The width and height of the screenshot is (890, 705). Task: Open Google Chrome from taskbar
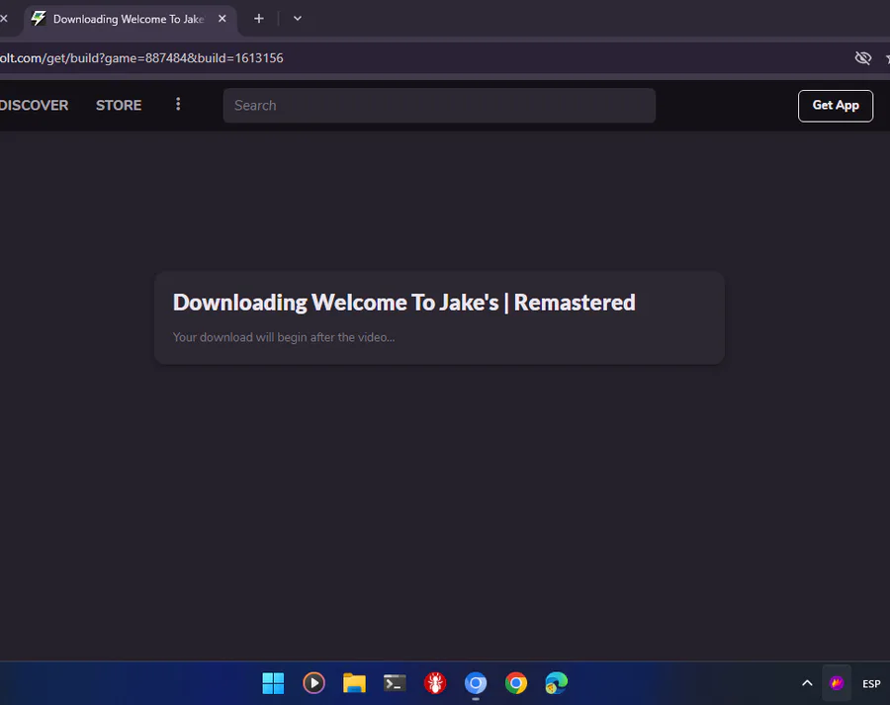coord(516,683)
